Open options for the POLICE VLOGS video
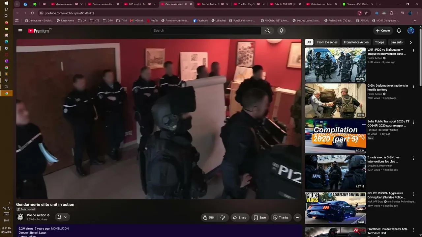422x237 pixels. point(414,194)
